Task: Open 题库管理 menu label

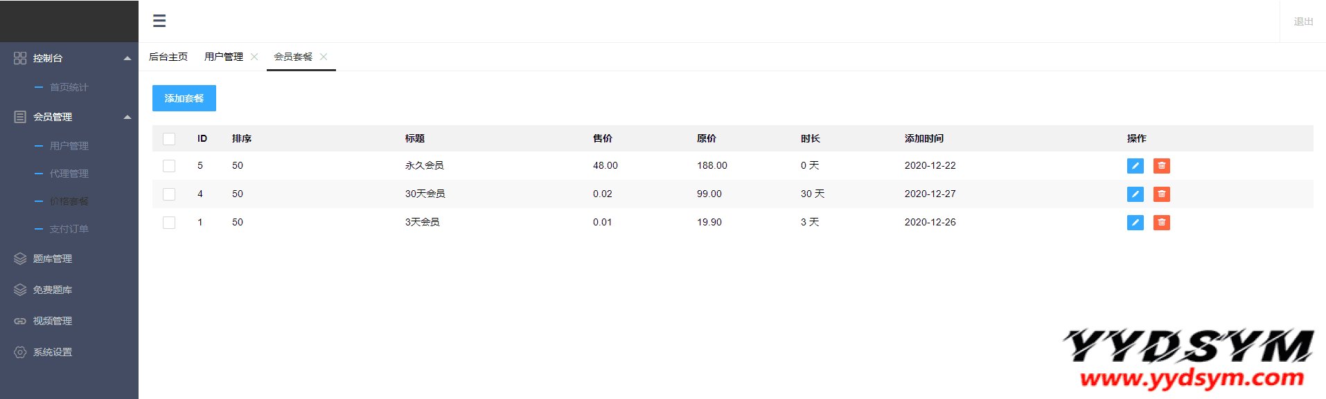Action: click(x=53, y=259)
